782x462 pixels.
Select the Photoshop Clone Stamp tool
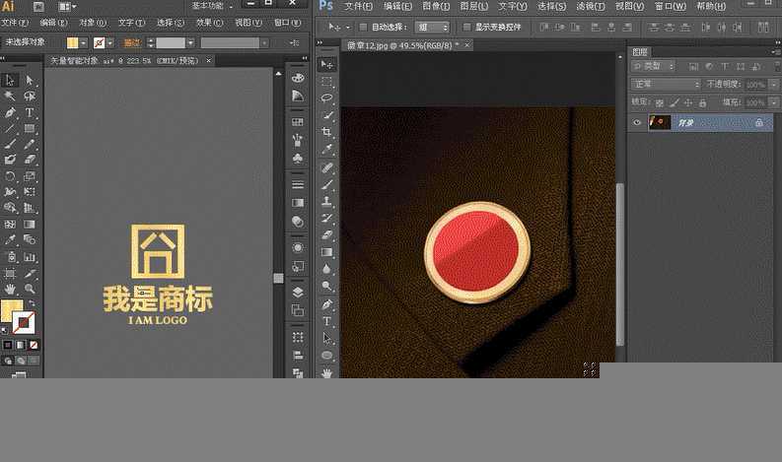tap(326, 201)
